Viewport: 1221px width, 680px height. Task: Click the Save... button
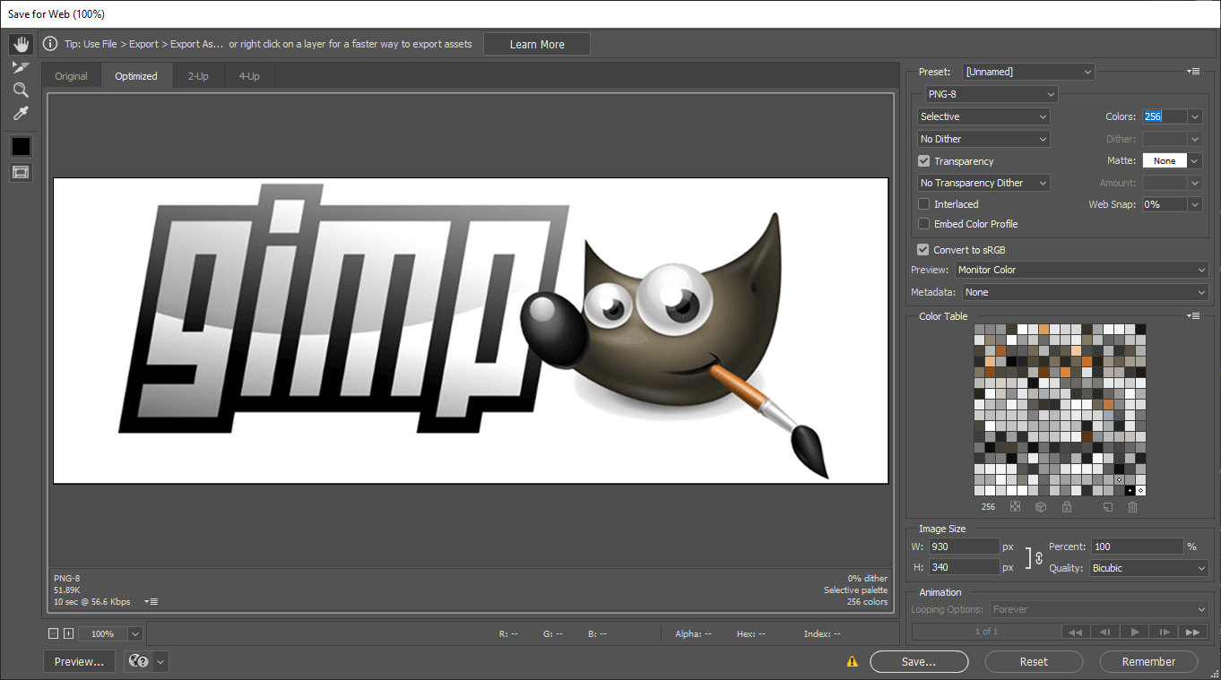pyautogui.click(x=919, y=662)
